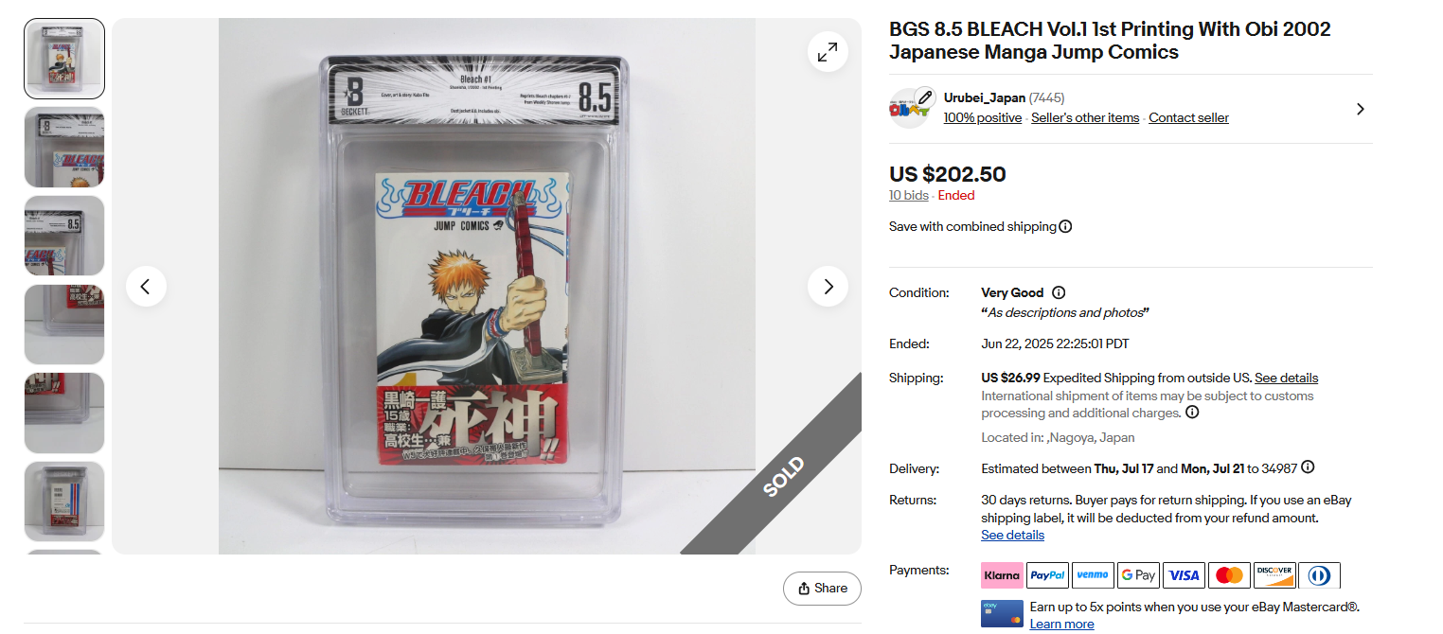The image size is (1443, 634).
Task: Go to the next listing photo
Action: click(x=828, y=287)
